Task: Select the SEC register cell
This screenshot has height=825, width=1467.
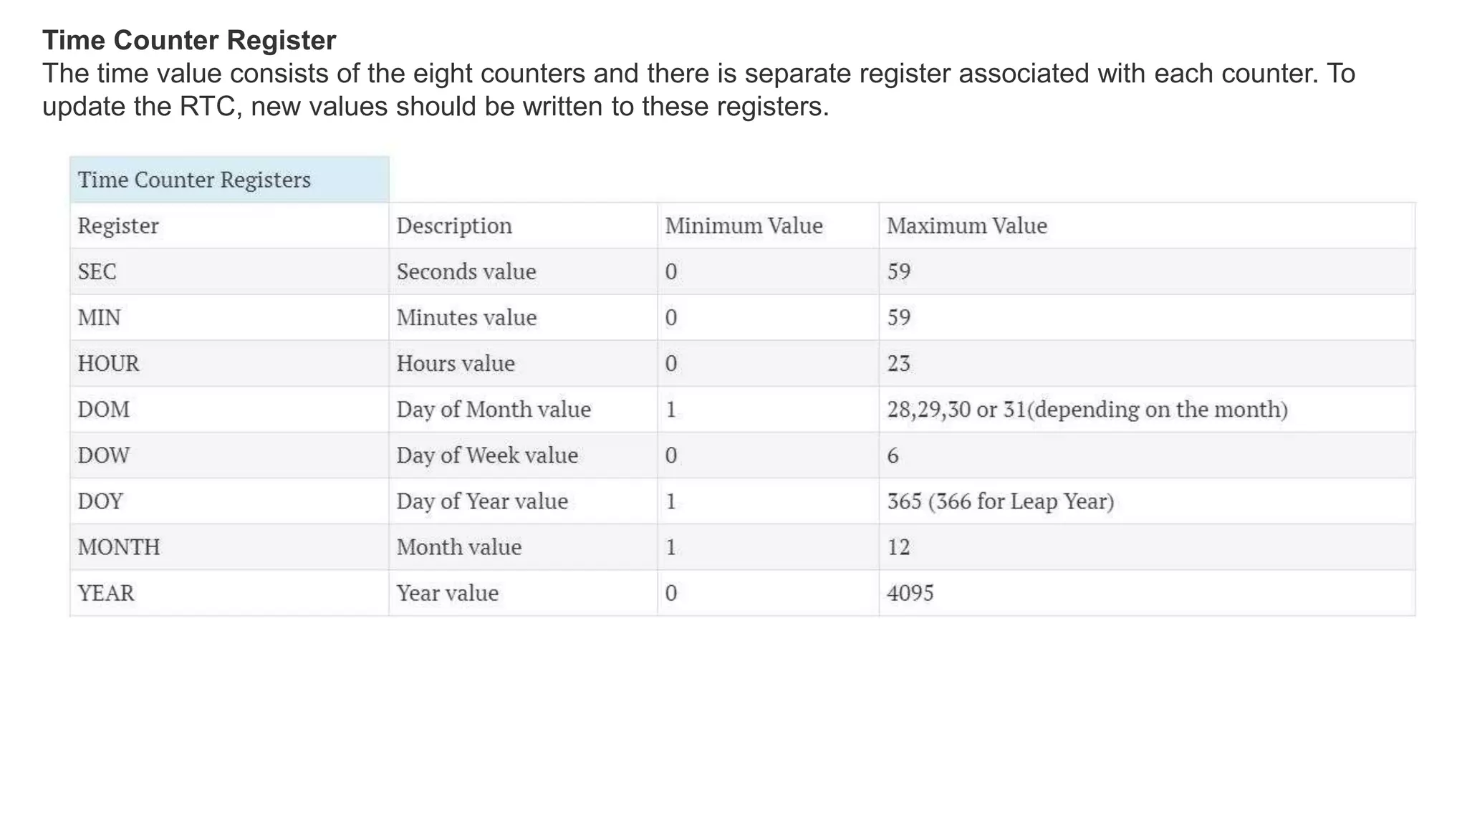Action: click(x=97, y=272)
